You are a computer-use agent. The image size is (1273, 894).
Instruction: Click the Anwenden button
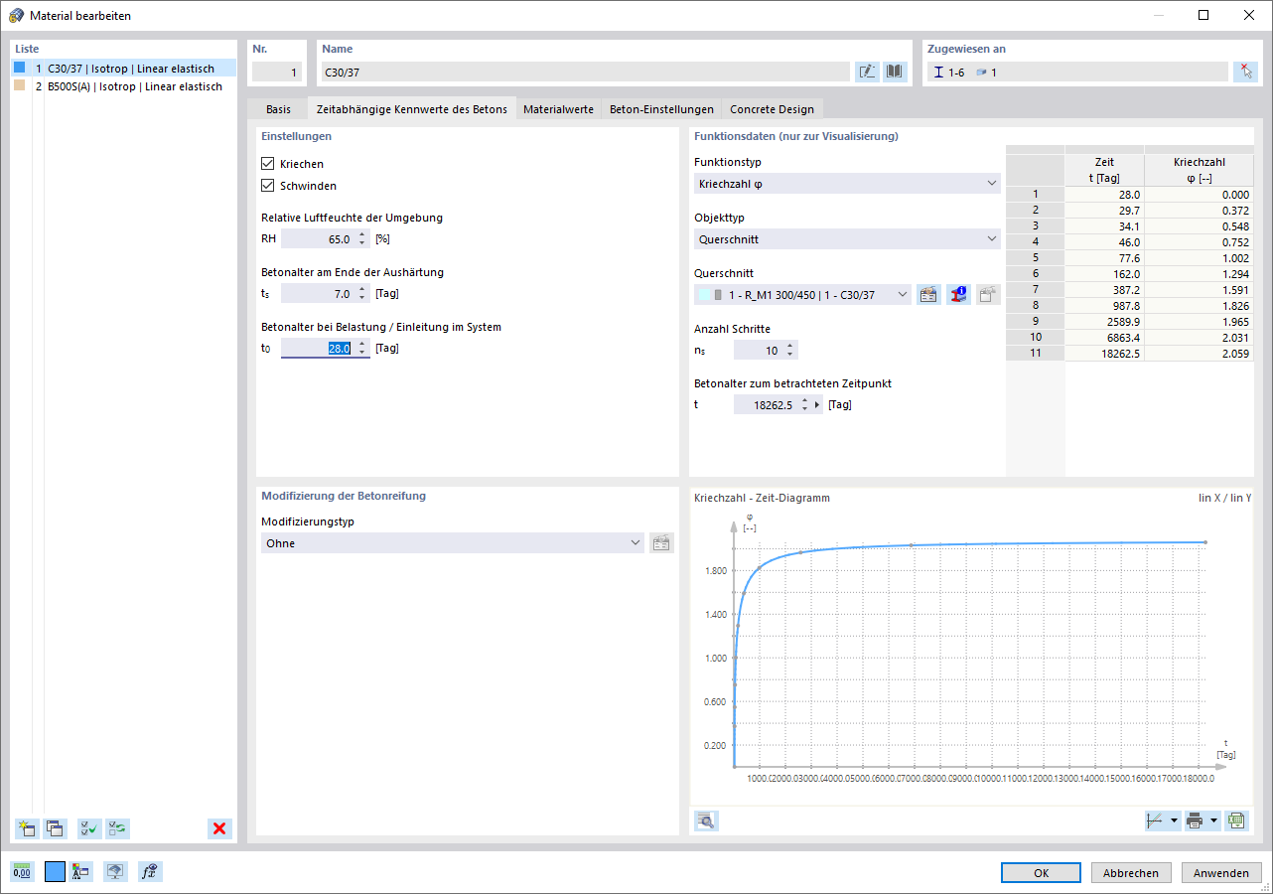click(x=1221, y=873)
